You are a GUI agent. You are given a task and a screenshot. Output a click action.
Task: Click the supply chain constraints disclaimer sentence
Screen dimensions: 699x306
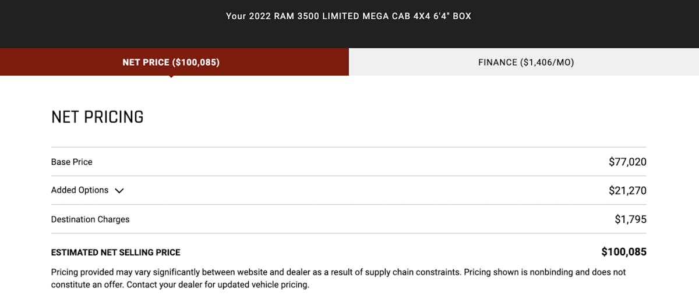click(x=256, y=272)
